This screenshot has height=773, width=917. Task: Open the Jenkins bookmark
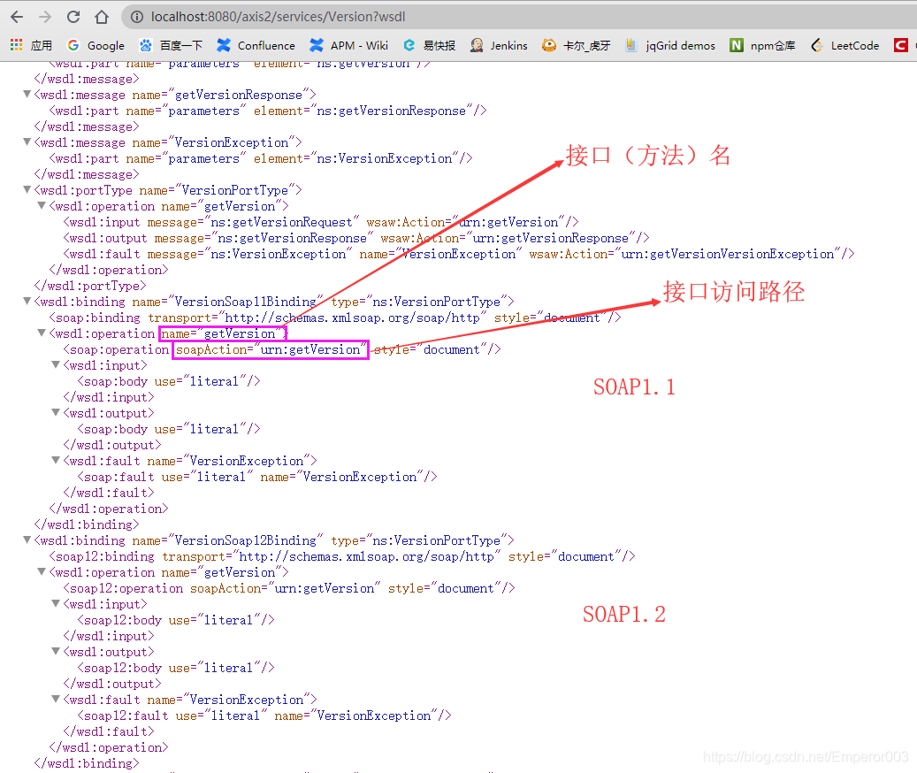(500, 45)
